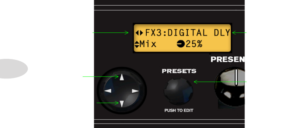Click the center of the four-way navigation disc
The width and height of the screenshot is (293, 128).
click(x=122, y=91)
